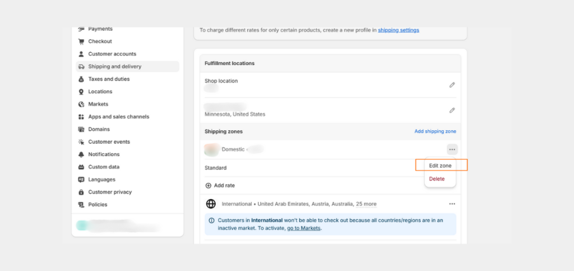Viewport: 574px width, 271px height.
Task: Follow the 'go to Markets' link
Action: click(x=304, y=228)
